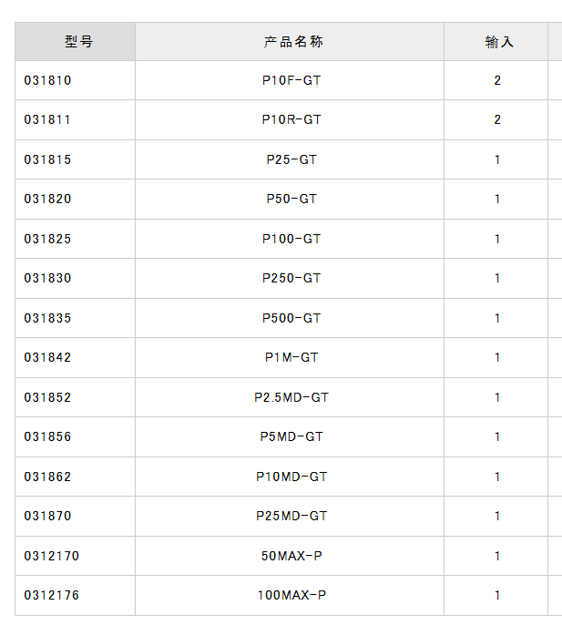Select the P25-GT product cell

click(x=291, y=159)
